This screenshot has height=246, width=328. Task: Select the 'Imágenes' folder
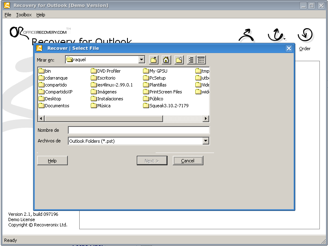point(104,91)
